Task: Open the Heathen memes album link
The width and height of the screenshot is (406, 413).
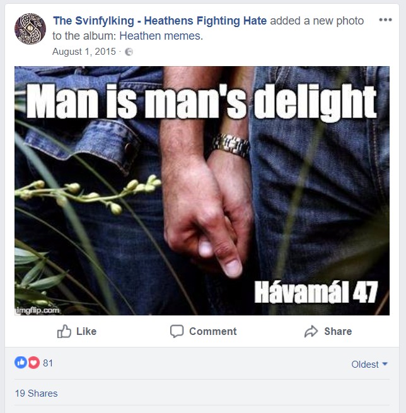Action: 161,36
